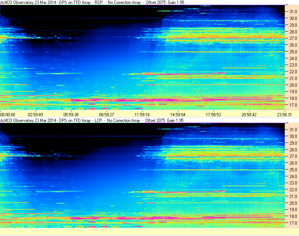Select the 23:58:31 time label
This screenshot has width=299, height=236.
(284, 115)
